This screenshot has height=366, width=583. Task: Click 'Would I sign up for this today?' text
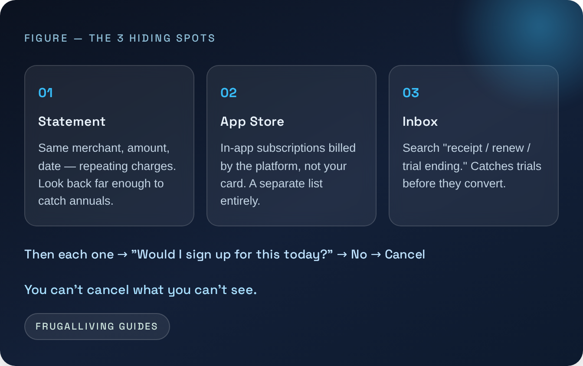232,254
